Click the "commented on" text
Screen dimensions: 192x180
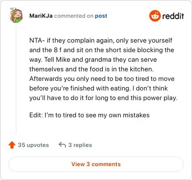click(x=74, y=16)
